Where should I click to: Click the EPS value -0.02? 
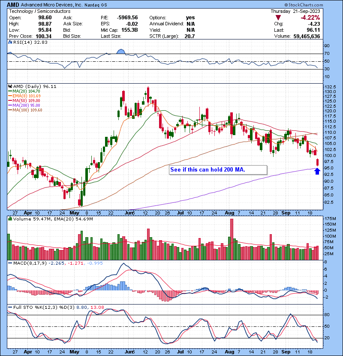pyautogui.click(x=132, y=24)
